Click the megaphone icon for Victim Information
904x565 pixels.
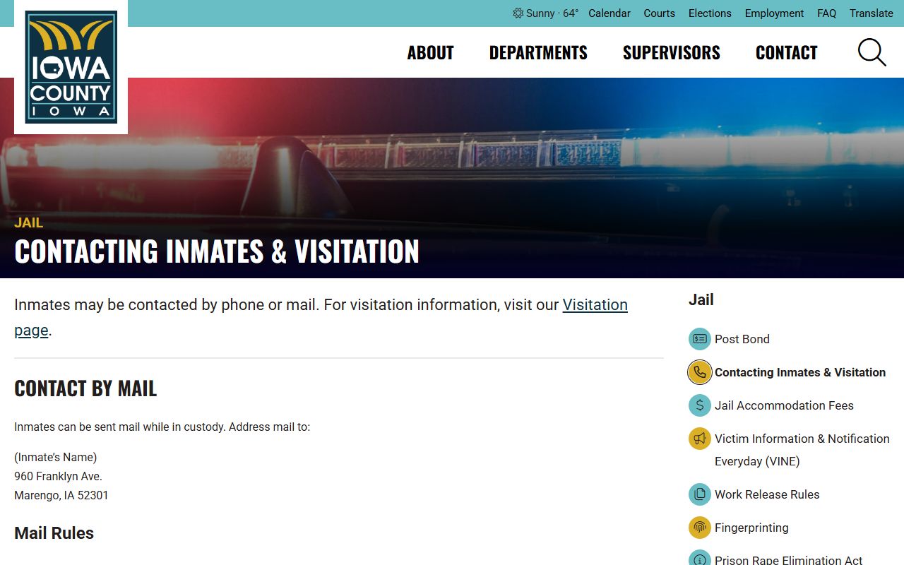[x=699, y=439]
